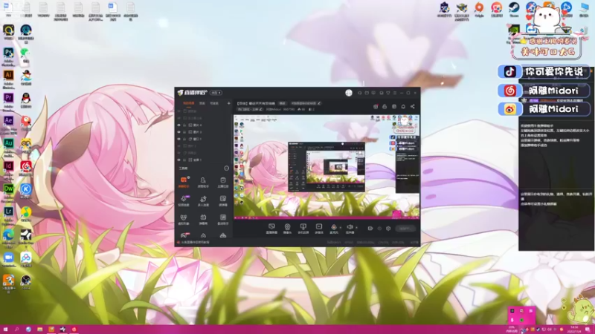Open the QQ penguin desktop shortcut
The width and height of the screenshot is (595, 334).
click(26, 101)
